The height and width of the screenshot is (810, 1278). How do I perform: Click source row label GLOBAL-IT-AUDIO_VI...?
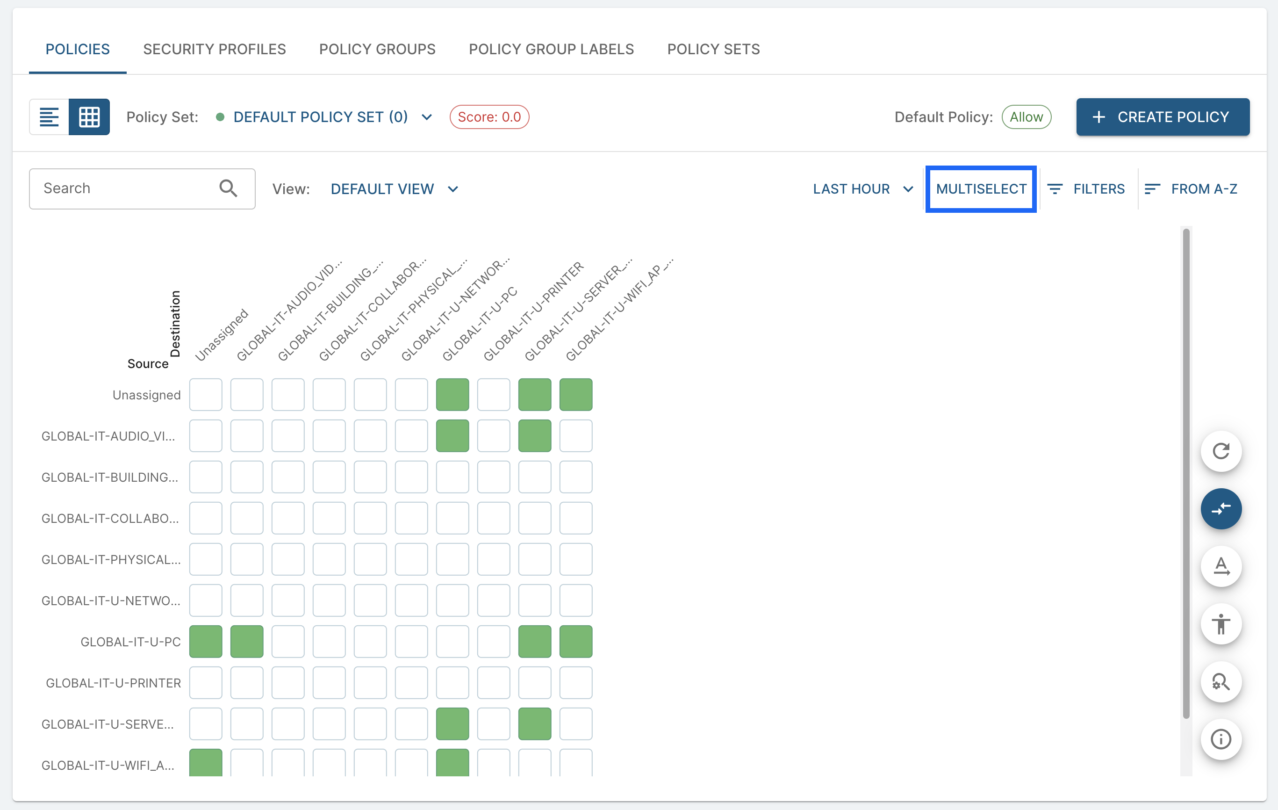click(108, 436)
